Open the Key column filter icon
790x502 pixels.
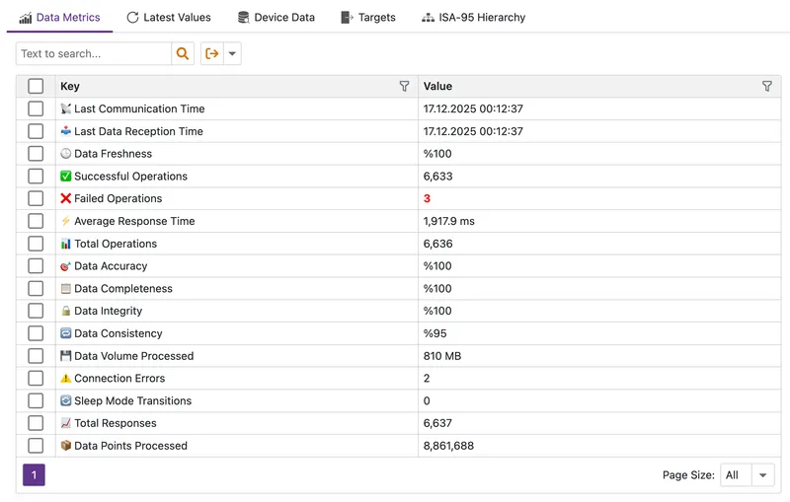tap(404, 87)
